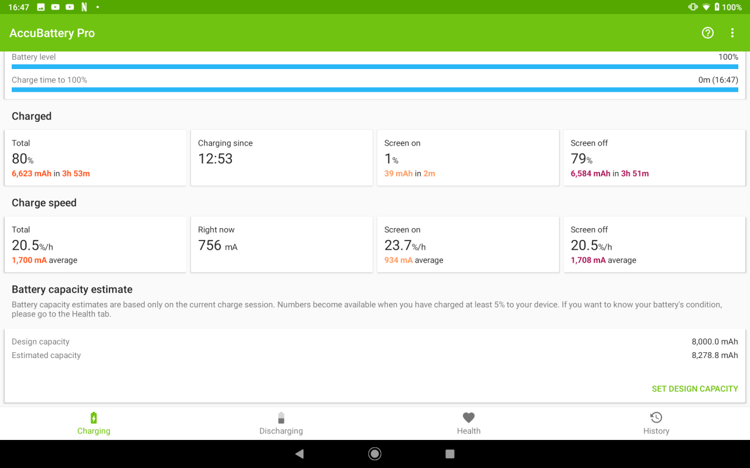Tap the Health heart icon
Screen dimensions: 750x468
click(469, 418)
